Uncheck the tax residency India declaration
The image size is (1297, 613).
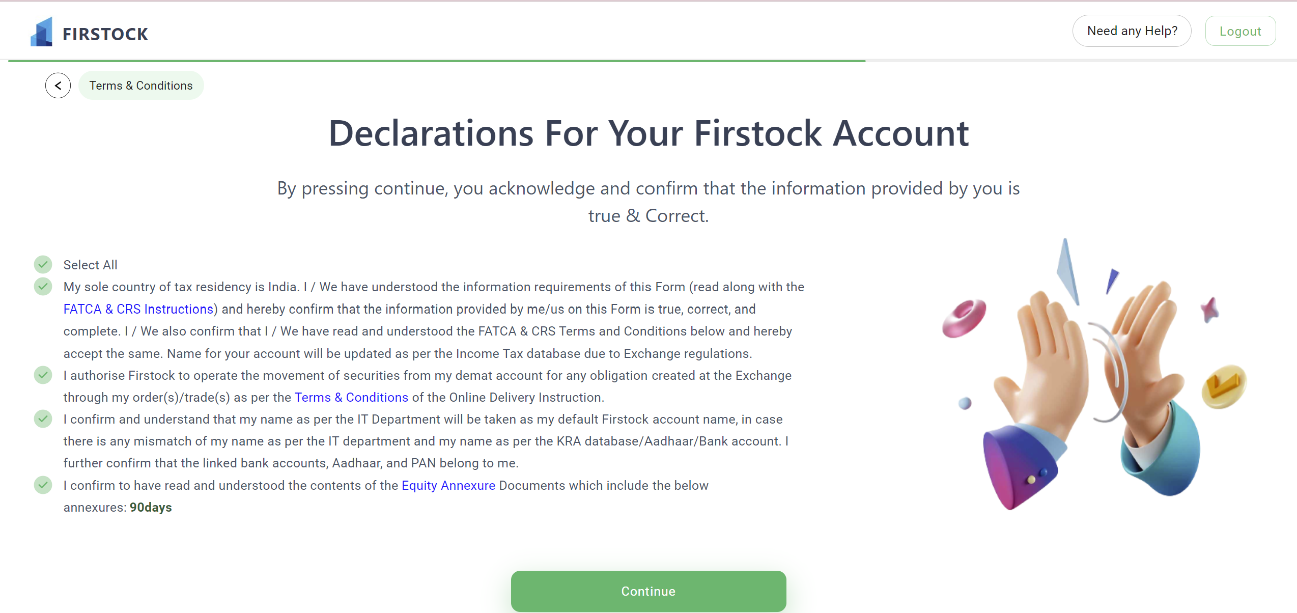point(43,286)
